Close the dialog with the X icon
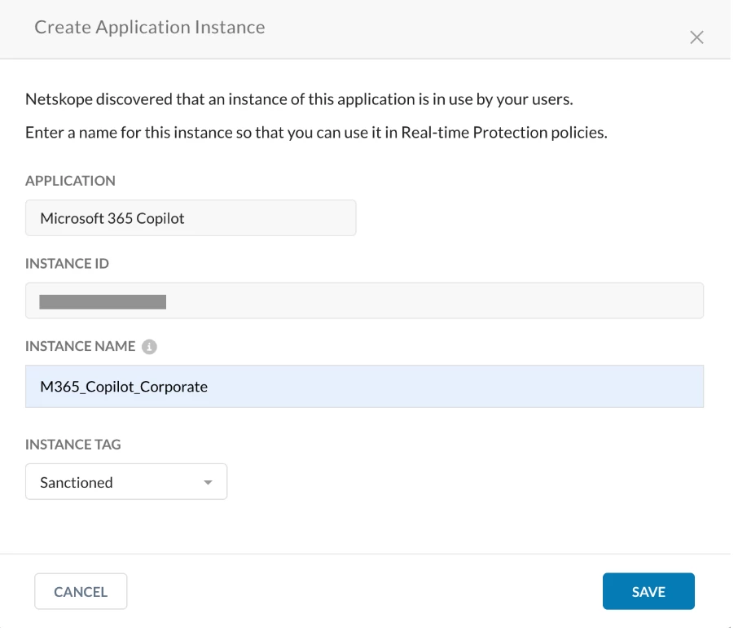The height and width of the screenshot is (640, 738). [696, 37]
